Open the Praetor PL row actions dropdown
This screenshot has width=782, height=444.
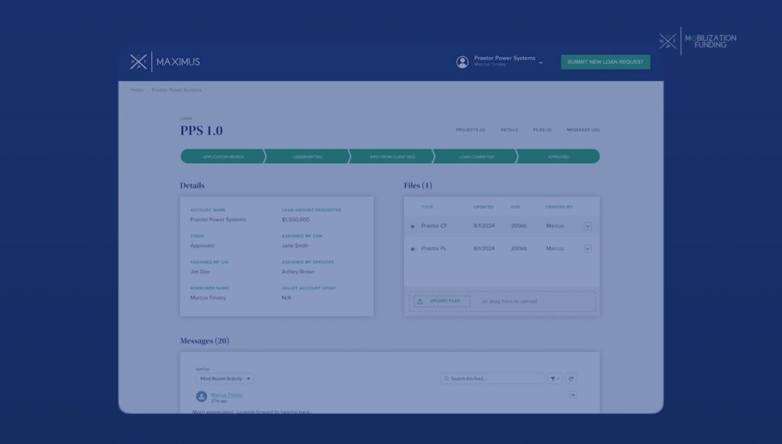pyautogui.click(x=587, y=249)
